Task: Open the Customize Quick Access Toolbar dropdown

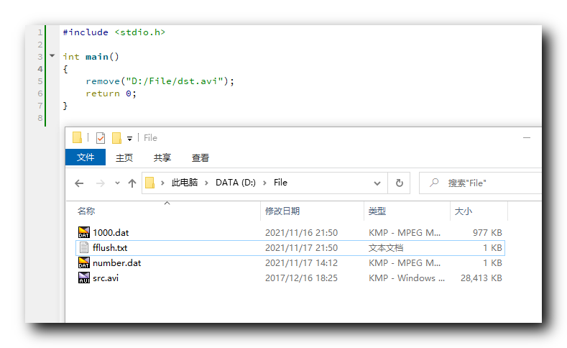Action: 129,138
